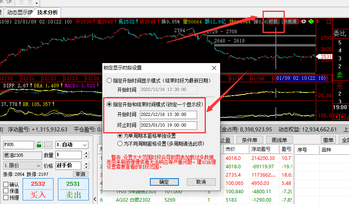Screen dimensions: 349x204
Task: Click the red anchor icon on chart header
Action: point(318,21)
